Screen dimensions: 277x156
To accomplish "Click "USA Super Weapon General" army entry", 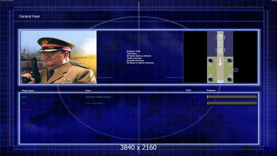I will (x=98, y=97).
